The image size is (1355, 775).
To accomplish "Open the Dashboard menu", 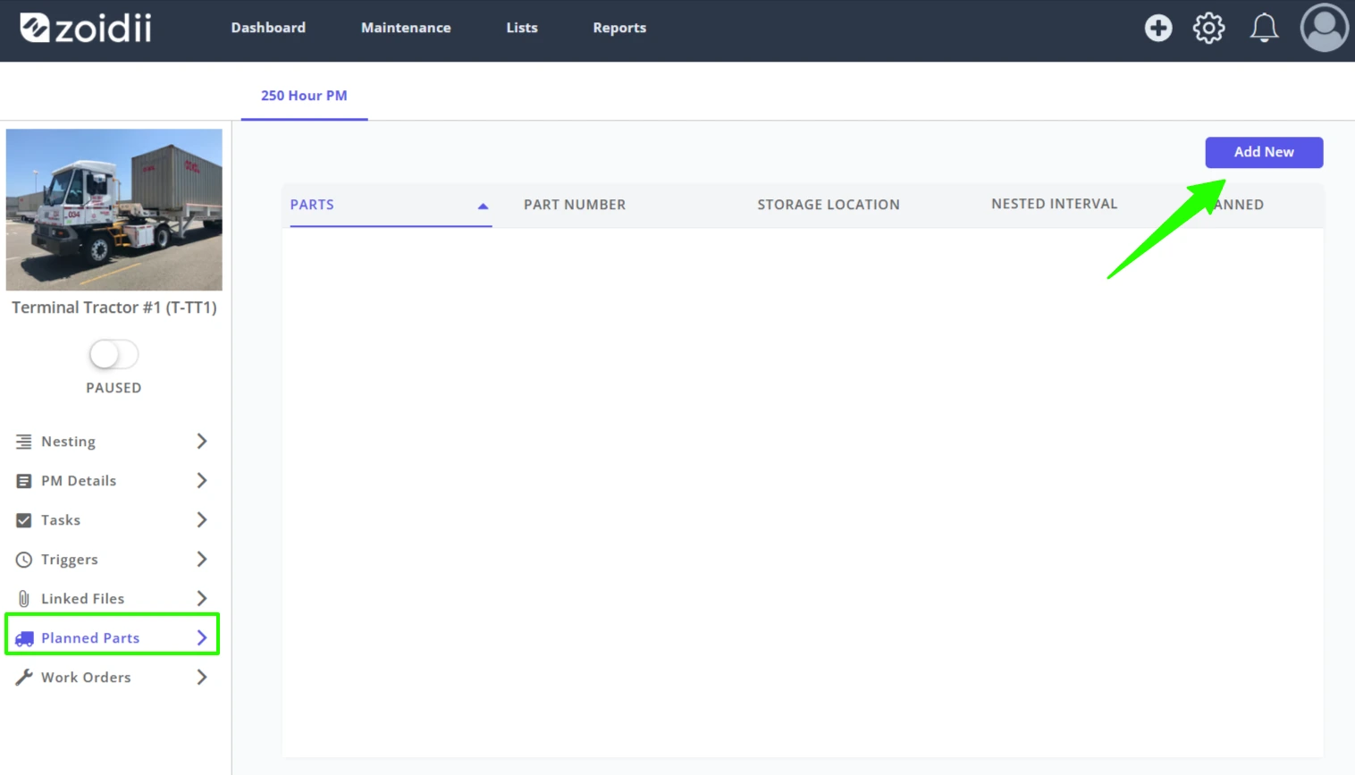I will click(x=268, y=28).
